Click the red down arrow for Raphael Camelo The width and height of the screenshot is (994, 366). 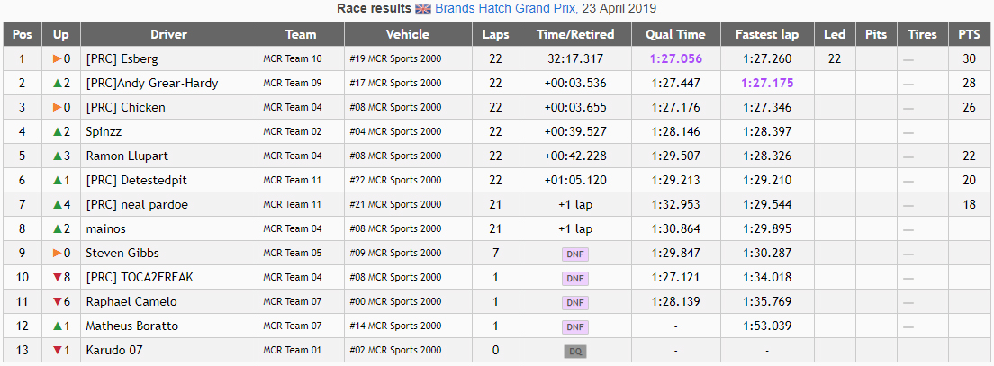coord(57,301)
